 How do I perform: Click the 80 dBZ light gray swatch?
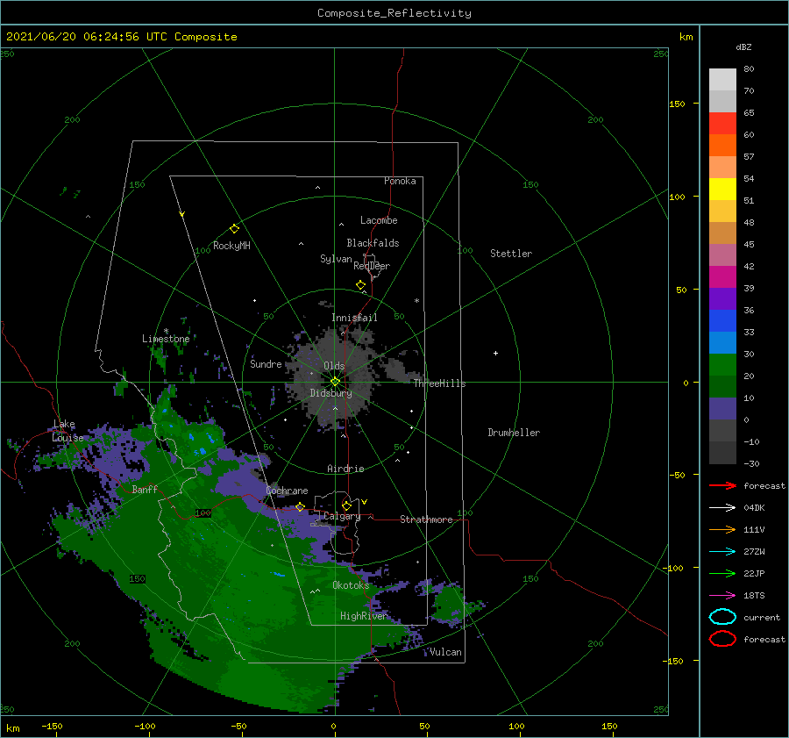click(722, 80)
